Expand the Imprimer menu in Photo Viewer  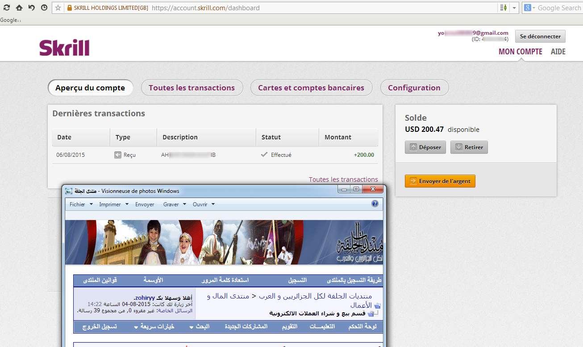[113, 204]
